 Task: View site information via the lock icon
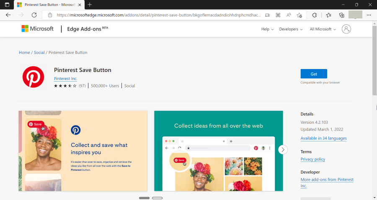pos(50,15)
